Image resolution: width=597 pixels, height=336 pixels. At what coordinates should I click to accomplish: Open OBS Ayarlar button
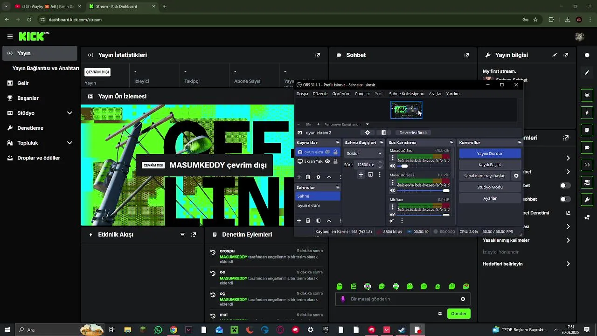click(x=490, y=198)
